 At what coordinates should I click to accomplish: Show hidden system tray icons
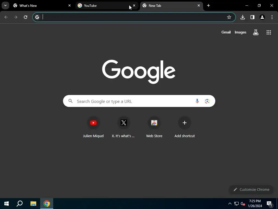click(230, 204)
